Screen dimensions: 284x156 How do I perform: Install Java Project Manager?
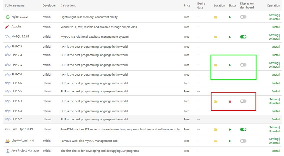point(276,151)
